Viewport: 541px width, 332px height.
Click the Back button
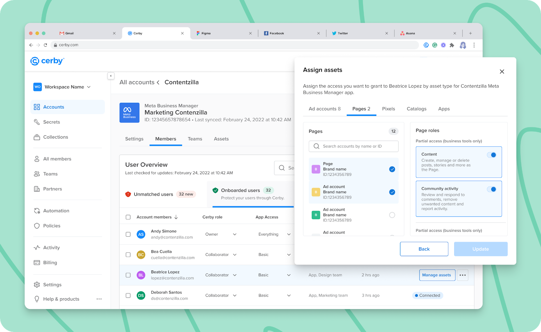424,249
